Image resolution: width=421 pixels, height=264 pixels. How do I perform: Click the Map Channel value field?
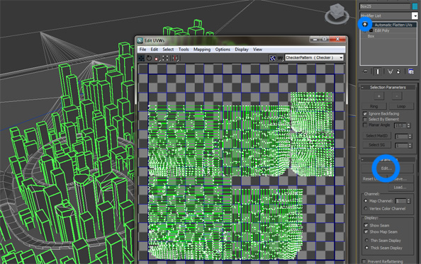tap(401, 201)
